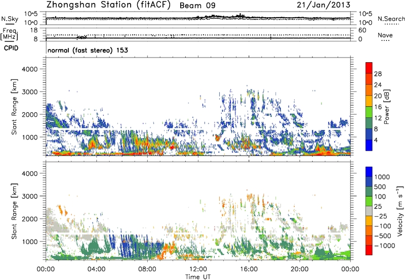Click the 'N.Search' legend label
Viewport: 405px width, 280px height.
click(x=391, y=19)
